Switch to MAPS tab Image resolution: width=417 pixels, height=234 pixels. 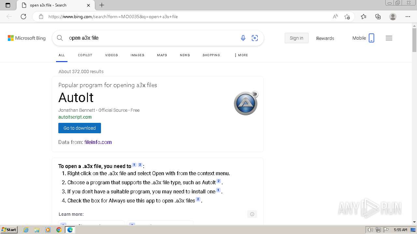point(162,55)
